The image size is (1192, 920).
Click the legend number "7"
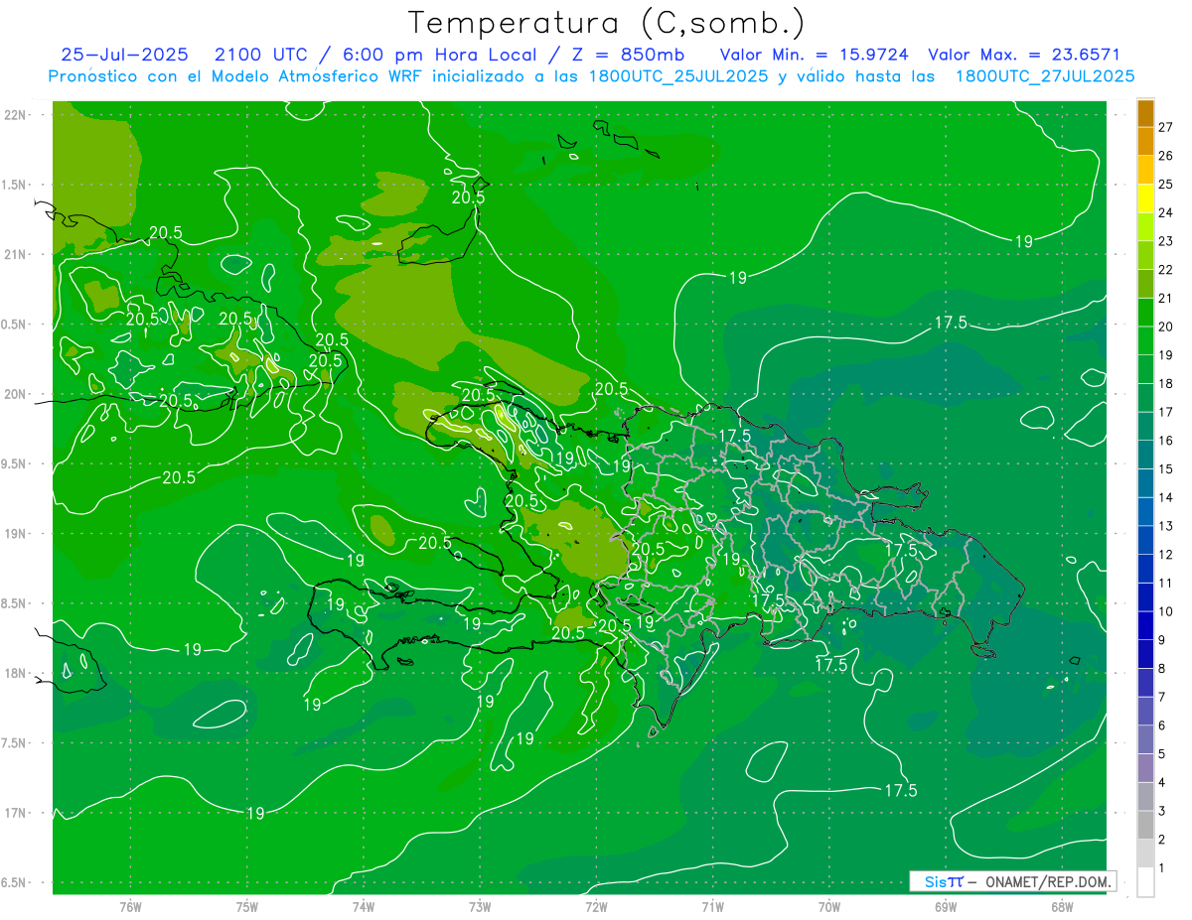1163,697
